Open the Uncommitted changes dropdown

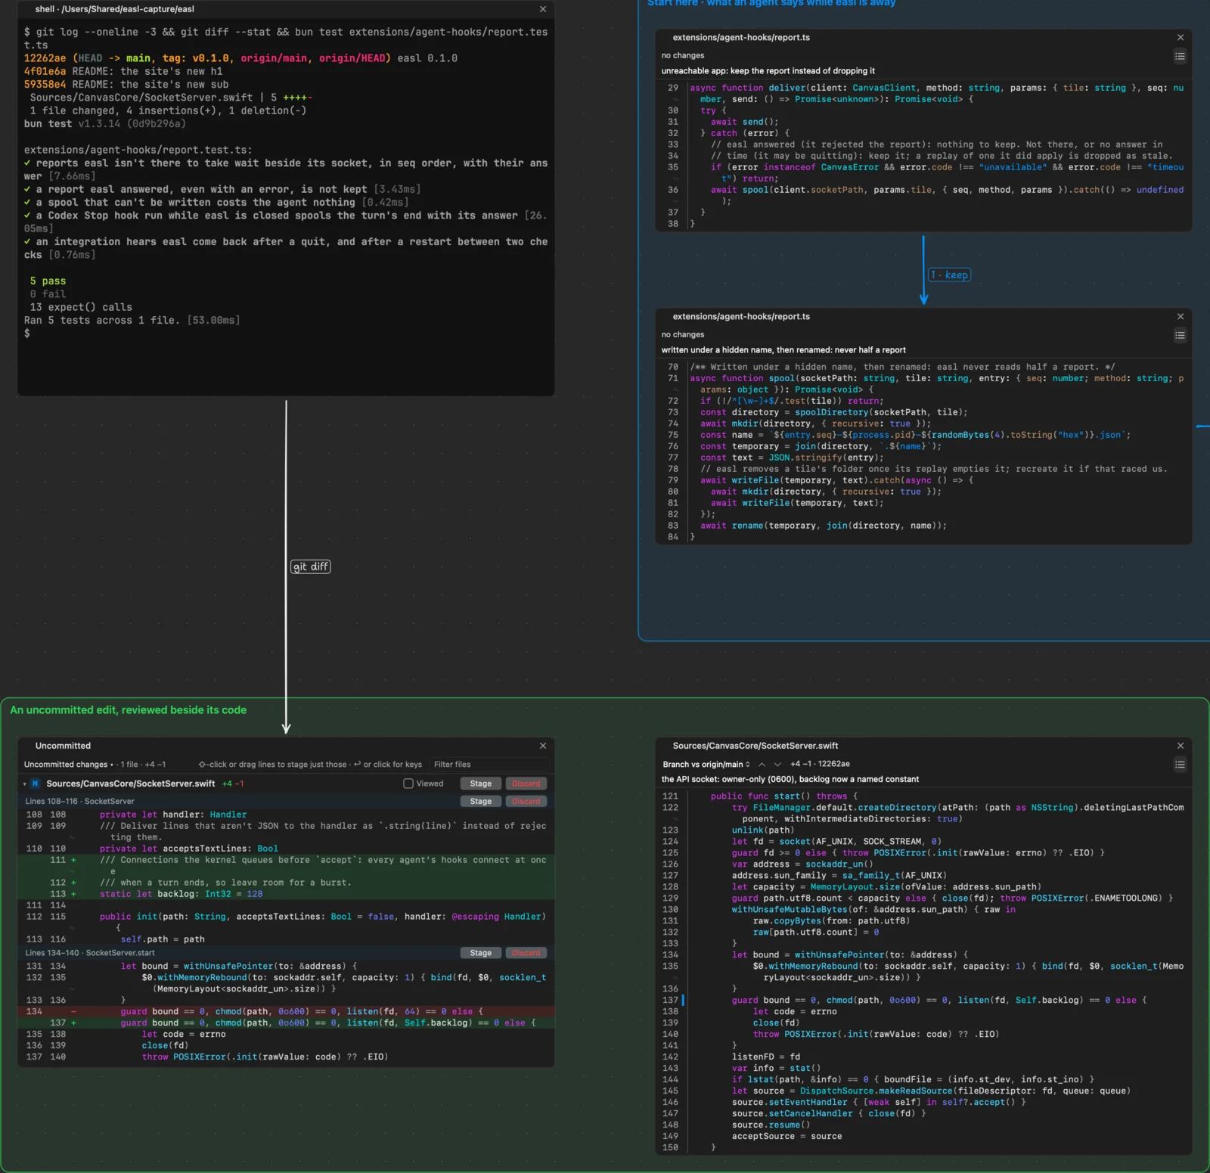click(x=68, y=765)
